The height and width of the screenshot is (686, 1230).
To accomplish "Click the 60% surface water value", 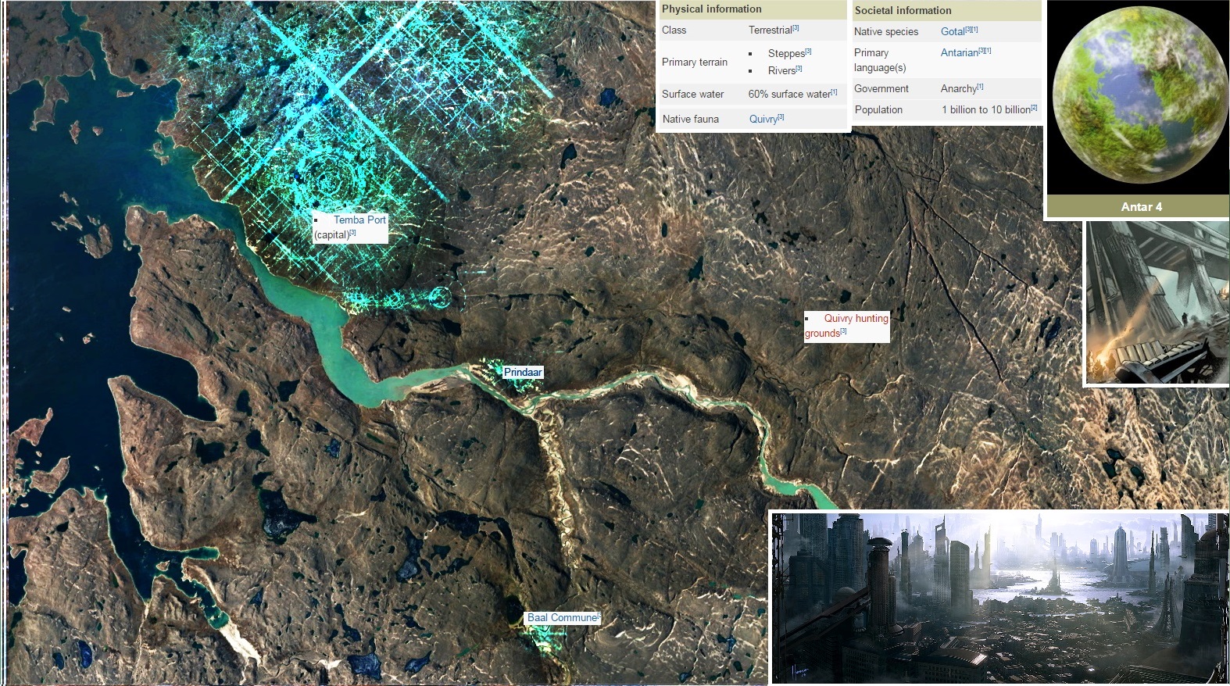I will tap(788, 95).
